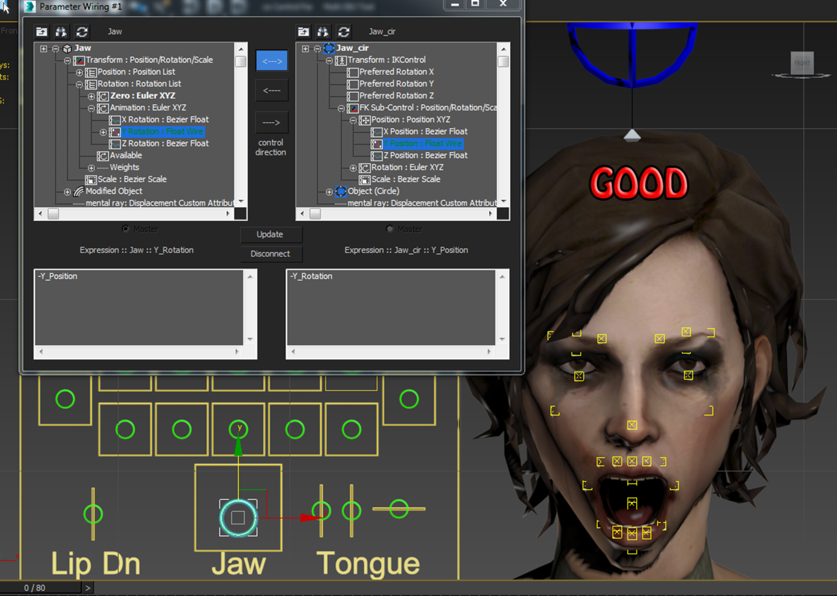Click the right pane Show All Tracks icon
Screen dimensions: 837x596
303,32
